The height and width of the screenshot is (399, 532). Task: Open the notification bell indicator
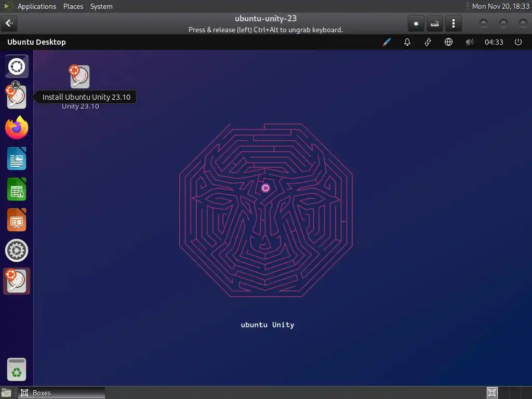407,42
